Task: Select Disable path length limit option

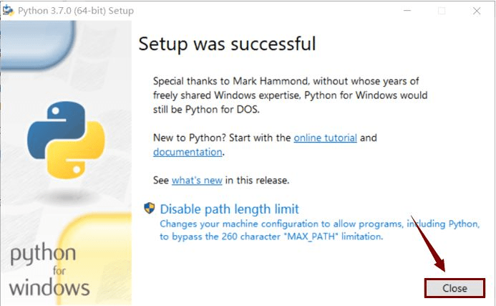Action: 229,209
